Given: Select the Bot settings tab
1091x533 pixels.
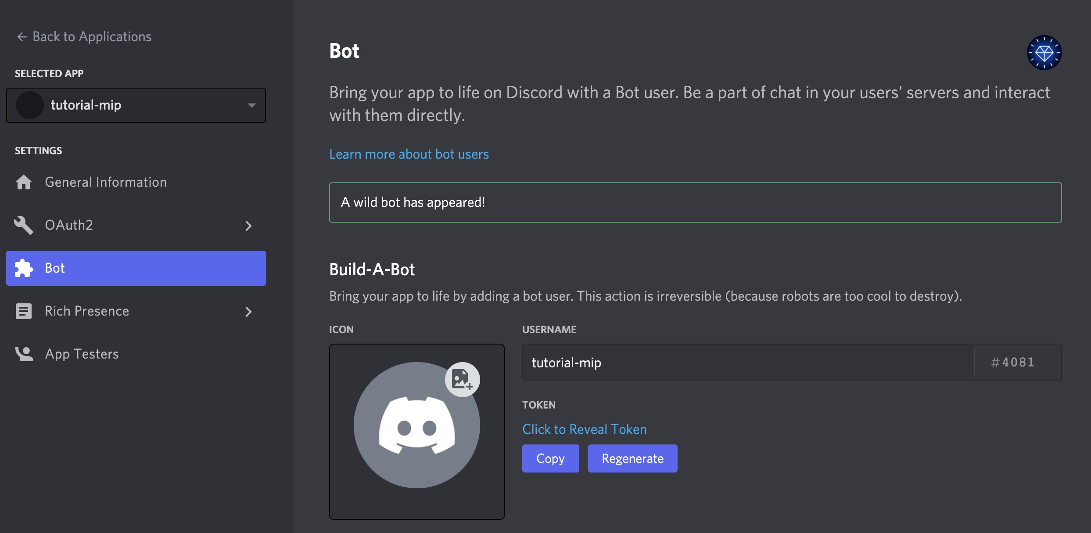Looking at the screenshot, I should coord(136,268).
